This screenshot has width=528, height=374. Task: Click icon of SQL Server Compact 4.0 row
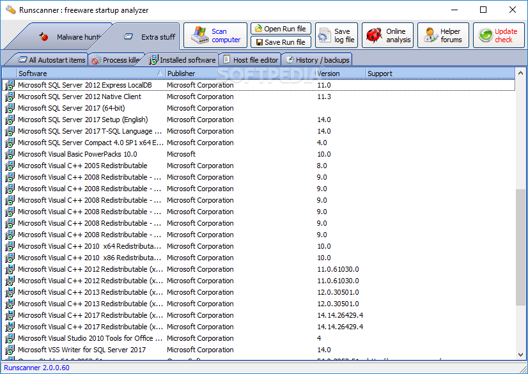point(10,143)
